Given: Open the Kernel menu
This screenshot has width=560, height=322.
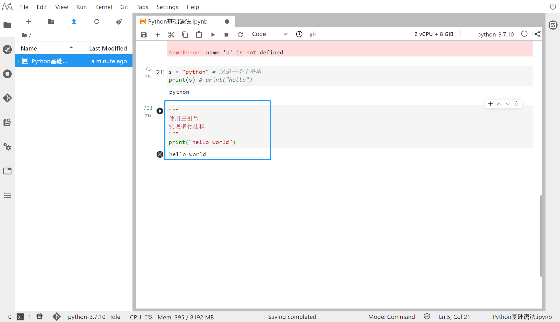Looking at the screenshot, I should pos(103,7).
